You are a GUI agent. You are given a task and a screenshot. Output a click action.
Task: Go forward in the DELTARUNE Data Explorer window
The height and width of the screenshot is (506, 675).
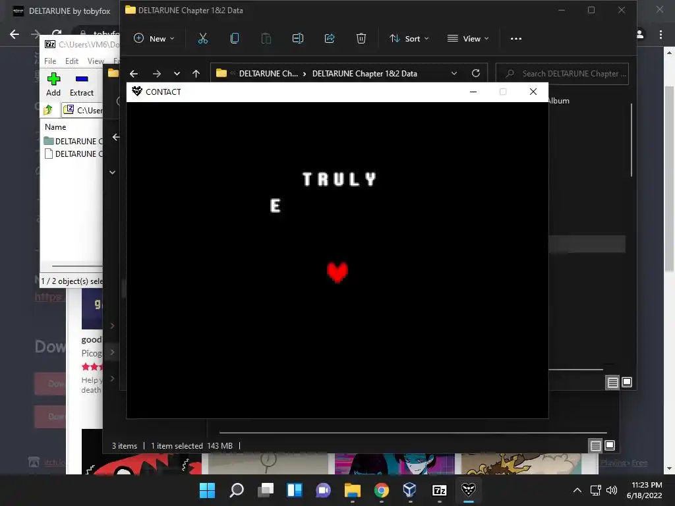pyautogui.click(x=157, y=74)
